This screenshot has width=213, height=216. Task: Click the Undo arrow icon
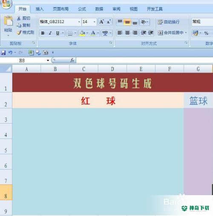10,53
